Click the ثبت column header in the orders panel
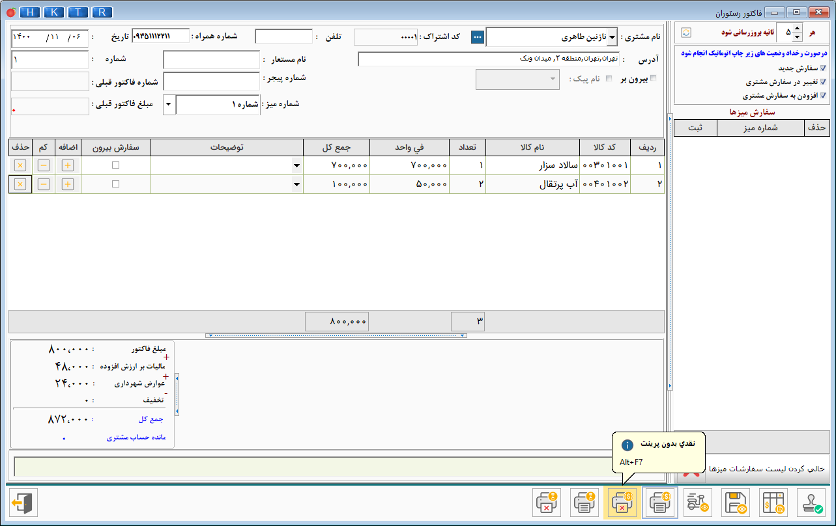836x526 pixels. coord(695,128)
